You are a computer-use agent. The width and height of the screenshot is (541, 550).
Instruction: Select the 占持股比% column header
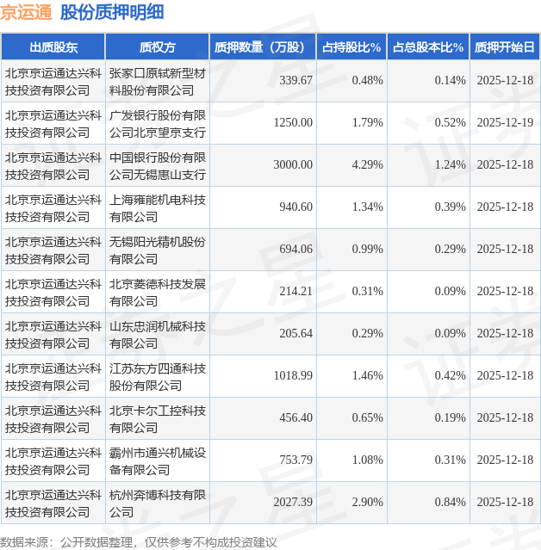[x=351, y=47]
